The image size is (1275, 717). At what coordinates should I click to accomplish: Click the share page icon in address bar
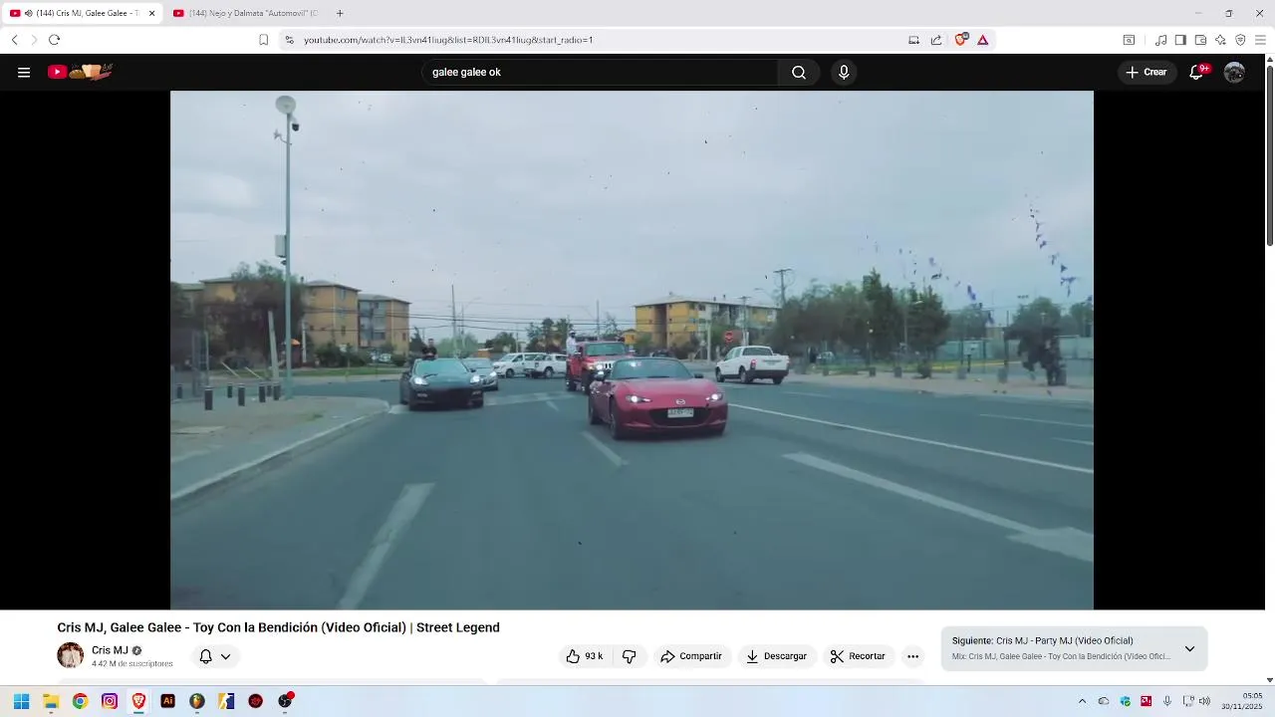point(936,40)
